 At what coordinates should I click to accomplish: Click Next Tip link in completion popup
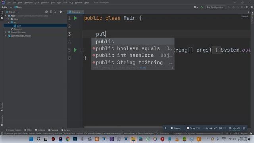coord(143,68)
